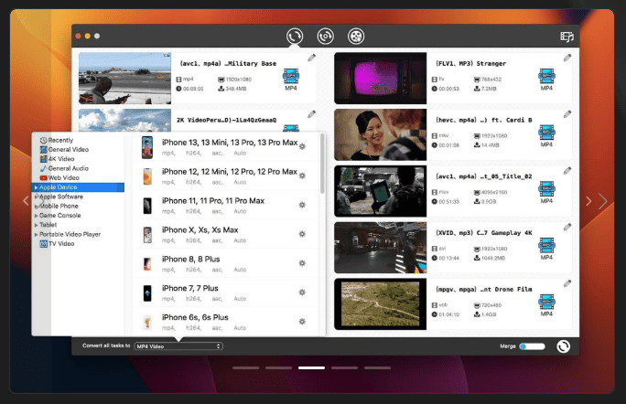Choose the iPhone 13, 13 Mini preset
The height and width of the screenshot is (404, 626).
tap(225, 147)
